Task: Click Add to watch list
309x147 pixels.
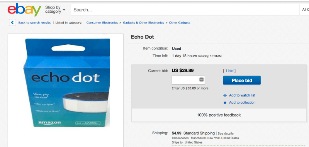Action: 242,95
